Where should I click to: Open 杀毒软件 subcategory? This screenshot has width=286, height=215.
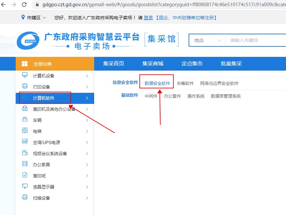click(185, 83)
